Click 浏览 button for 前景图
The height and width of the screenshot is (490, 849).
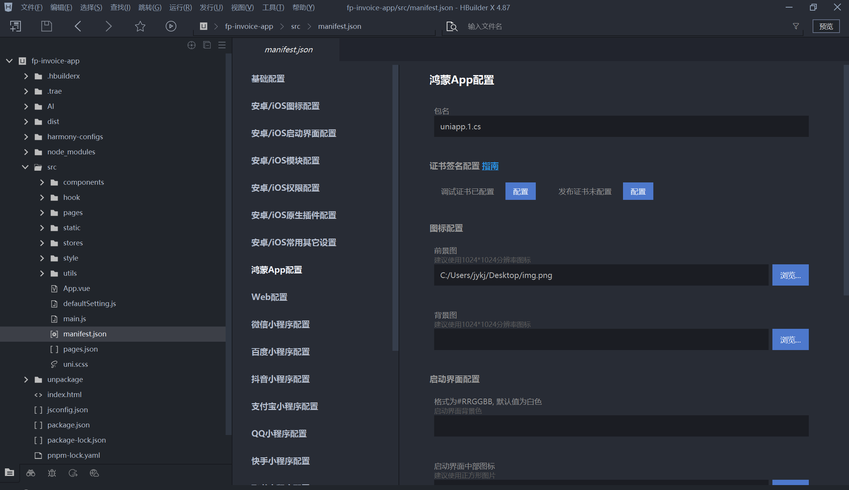[x=791, y=275]
